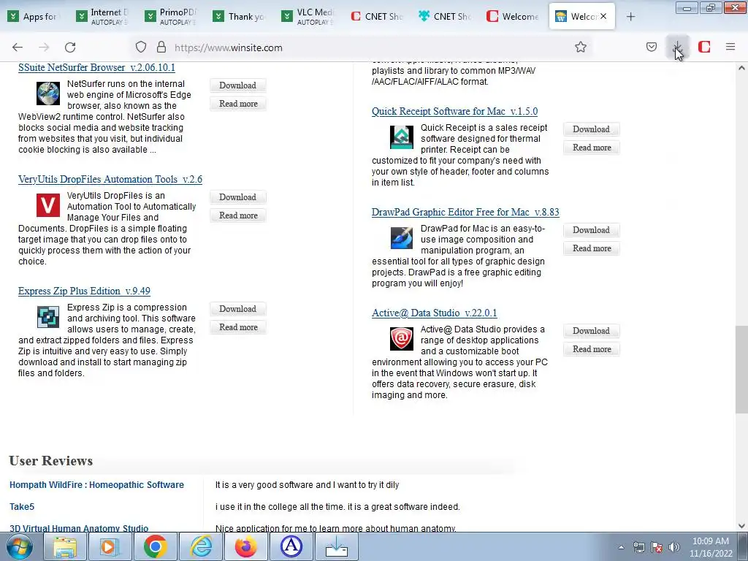Read more about VeryUtils DropFiles
The height and width of the screenshot is (561, 748).
tap(237, 215)
